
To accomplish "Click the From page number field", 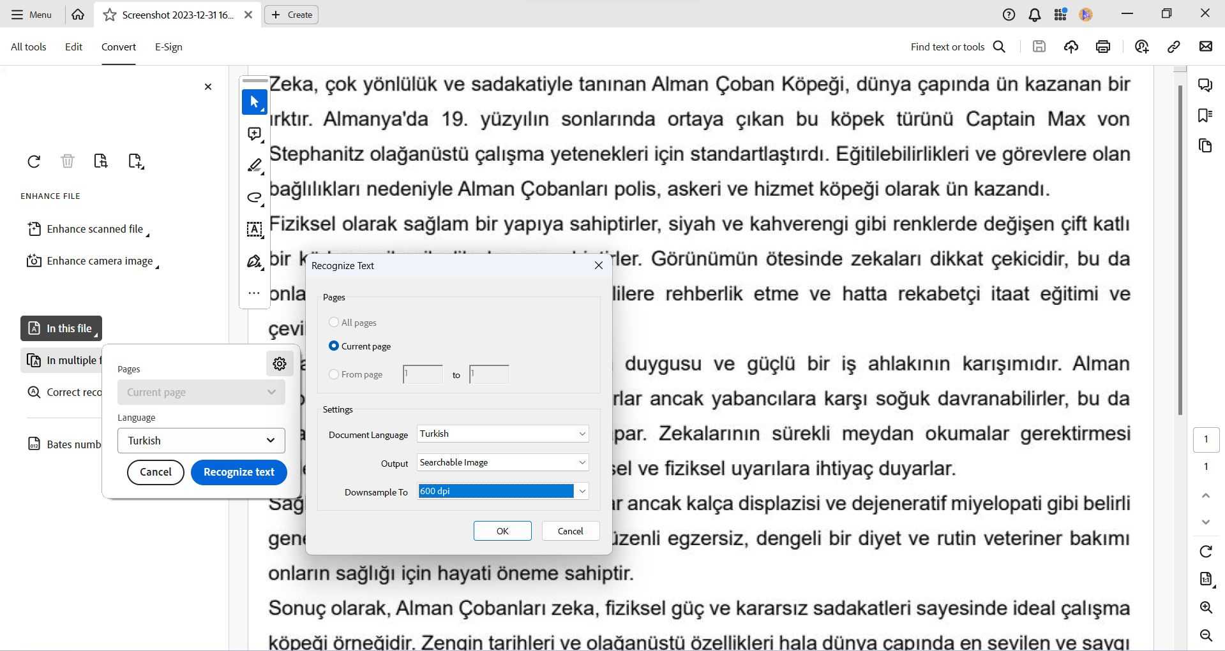I will (x=421, y=374).
